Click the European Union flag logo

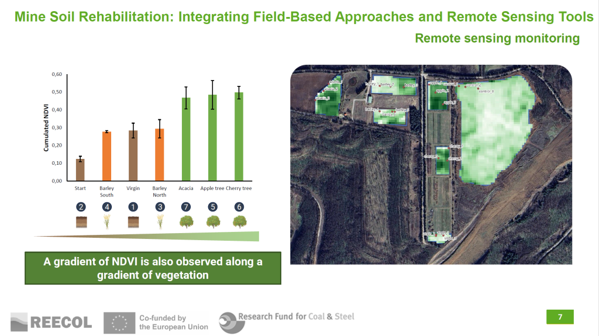click(x=119, y=322)
